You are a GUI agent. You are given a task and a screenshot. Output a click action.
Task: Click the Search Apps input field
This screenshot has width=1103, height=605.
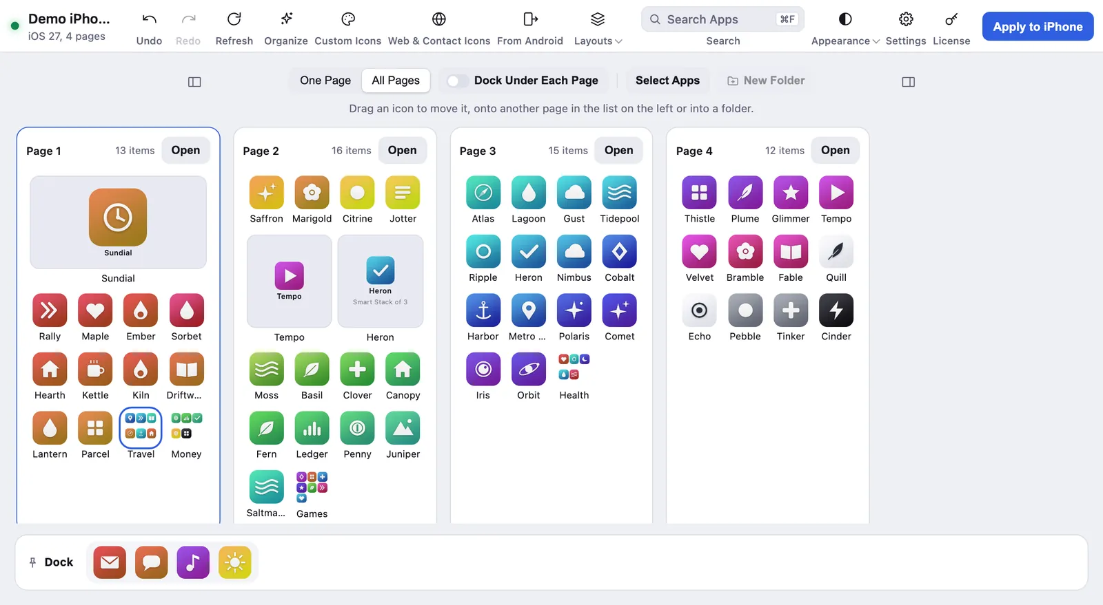coord(722,19)
